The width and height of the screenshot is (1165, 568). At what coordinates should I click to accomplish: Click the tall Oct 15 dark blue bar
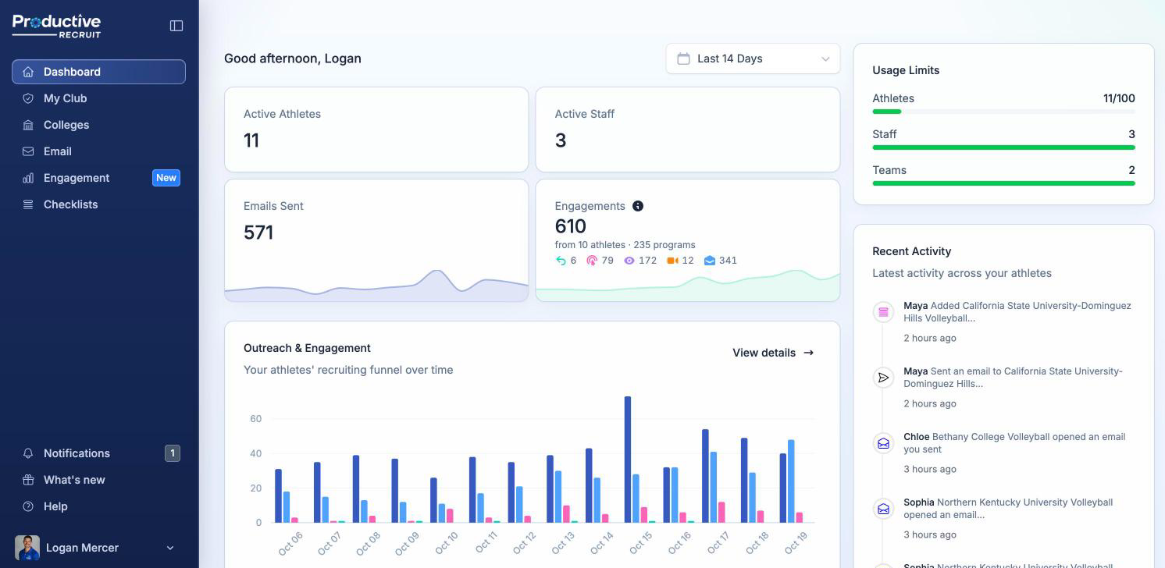click(628, 460)
